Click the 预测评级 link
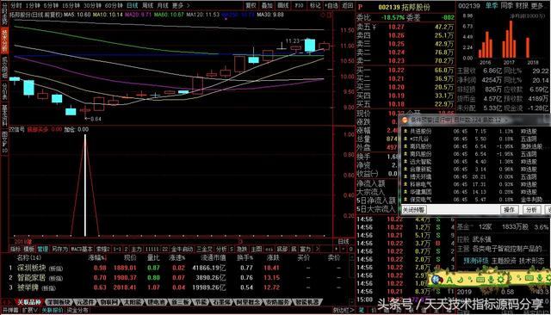Screen dimensions: 551x315 coord(476,261)
